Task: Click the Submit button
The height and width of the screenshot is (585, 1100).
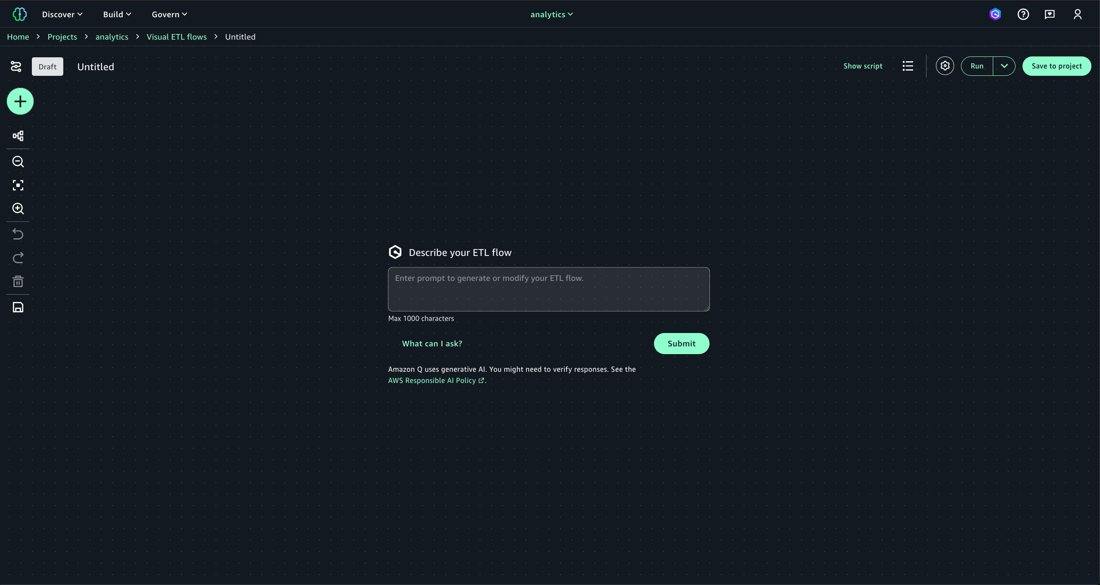Action: tap(681, 343)
